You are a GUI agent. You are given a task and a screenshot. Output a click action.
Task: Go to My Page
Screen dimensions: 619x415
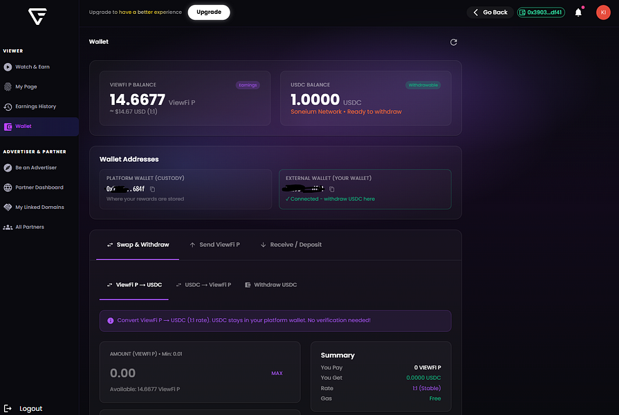pyautogui.click(x=26, y=87)
